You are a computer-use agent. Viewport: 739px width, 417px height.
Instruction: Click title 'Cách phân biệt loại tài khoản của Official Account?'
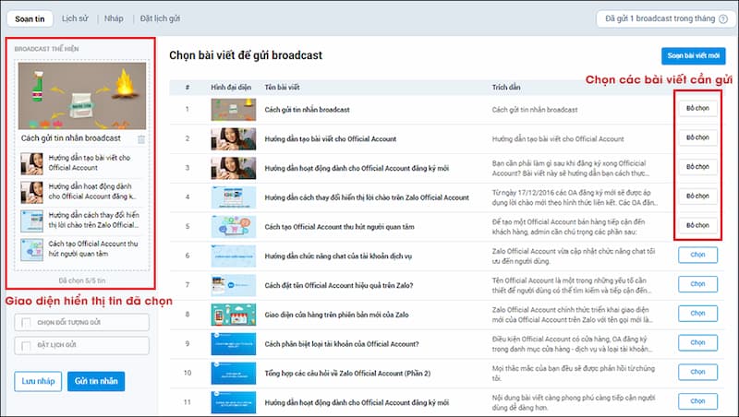(341, 344)
